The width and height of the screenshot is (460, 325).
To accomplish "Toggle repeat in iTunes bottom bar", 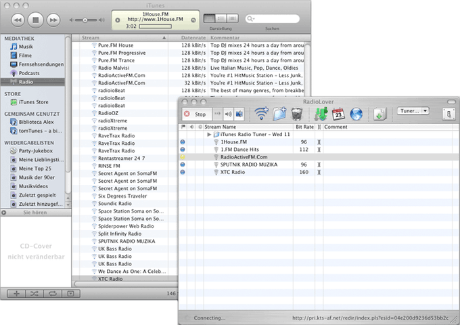I will tap(53, 294).
